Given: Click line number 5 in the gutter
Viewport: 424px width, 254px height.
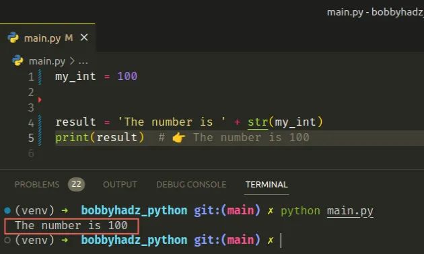Looking at the screenshot, I should 31,138.
